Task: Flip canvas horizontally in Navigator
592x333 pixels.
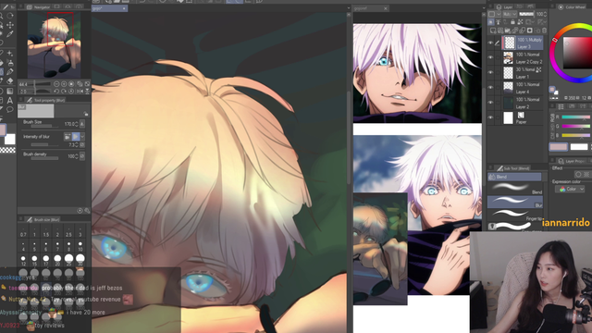Action: coord(80,91)
